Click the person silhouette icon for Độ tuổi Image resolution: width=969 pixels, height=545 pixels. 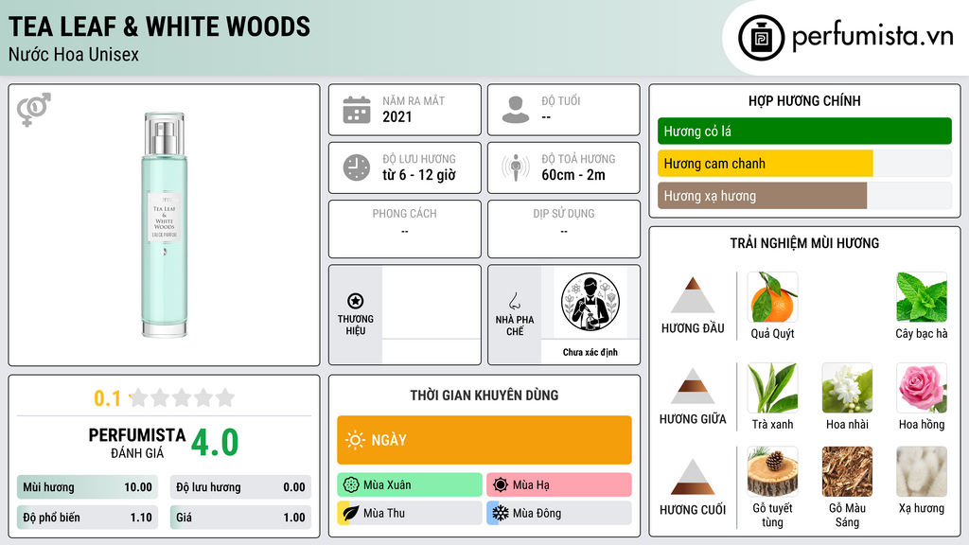click(x=516, y=110)
